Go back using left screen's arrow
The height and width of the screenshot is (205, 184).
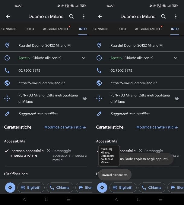pos(8,16)
